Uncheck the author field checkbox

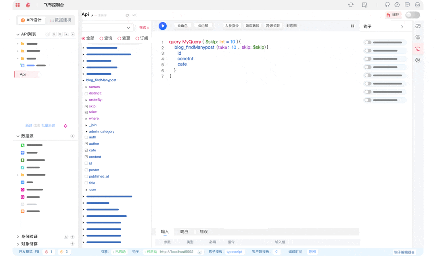[x=86, y=144]
